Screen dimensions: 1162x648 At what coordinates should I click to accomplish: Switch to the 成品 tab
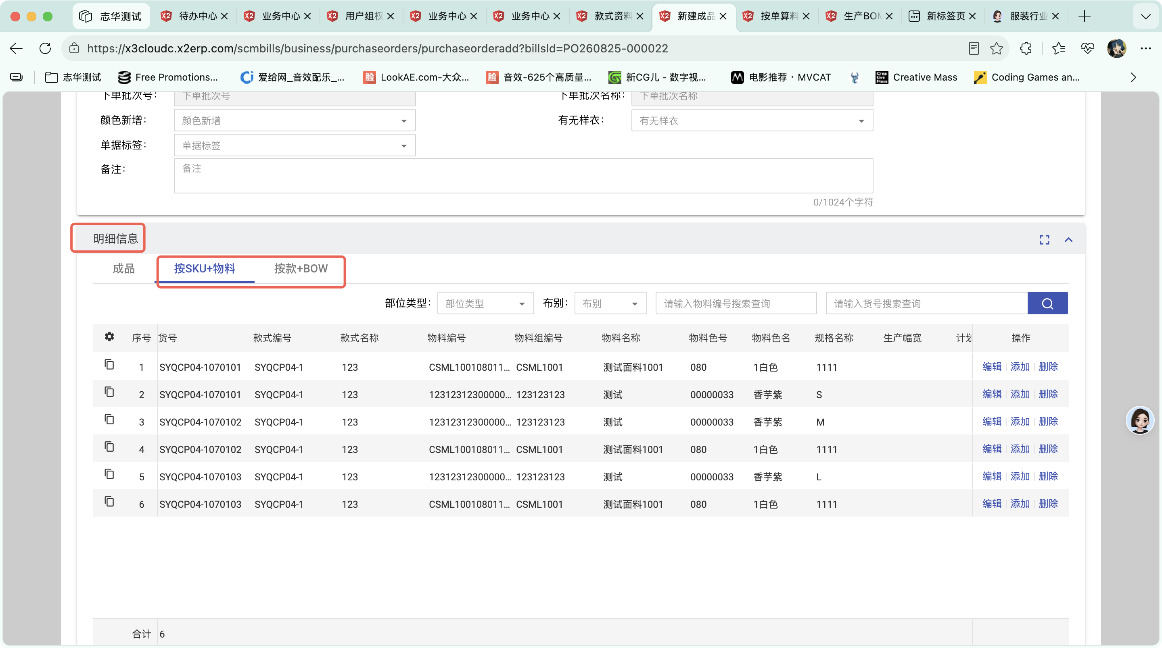pos(123,268)
